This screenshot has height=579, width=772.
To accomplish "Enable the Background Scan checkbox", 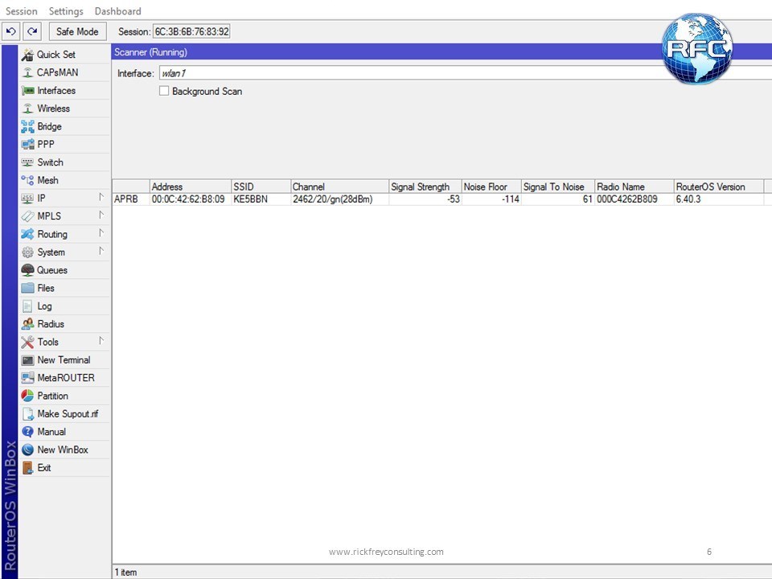I will click(164, 92).
